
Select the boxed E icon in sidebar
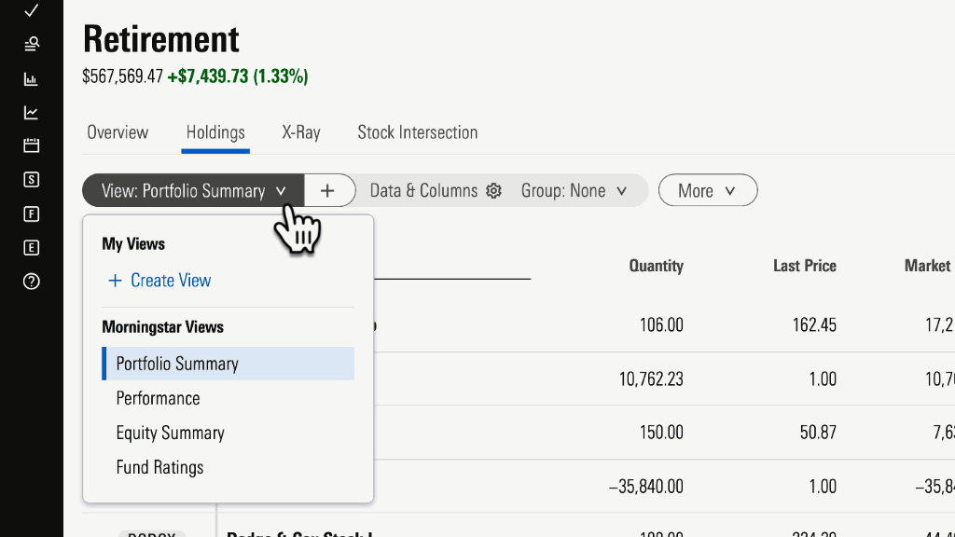pyautogui.click(x=32, y=247)
